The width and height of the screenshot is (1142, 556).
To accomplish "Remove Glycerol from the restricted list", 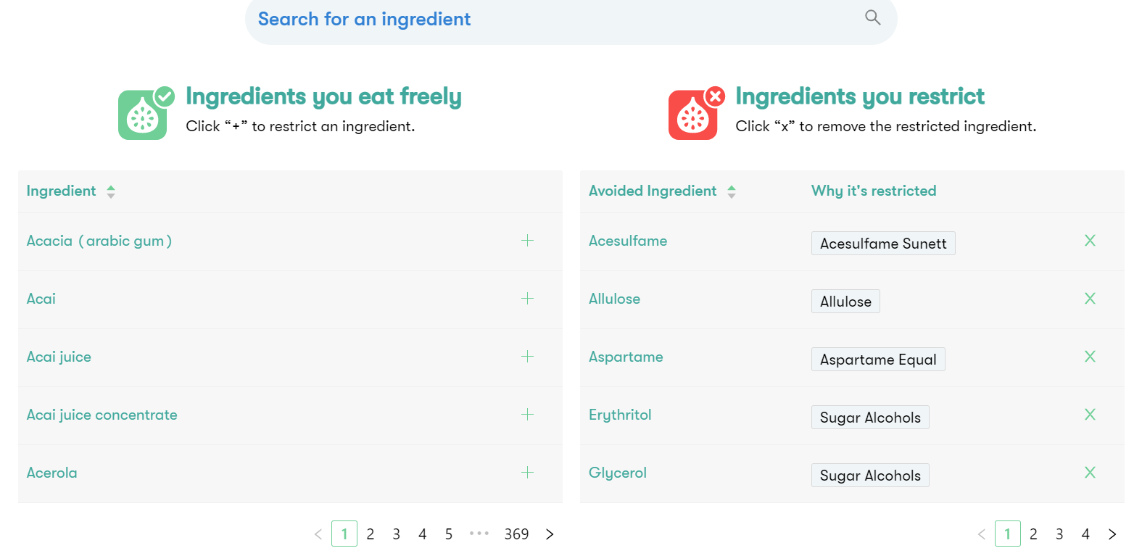I will click(x=1090, y=473).
